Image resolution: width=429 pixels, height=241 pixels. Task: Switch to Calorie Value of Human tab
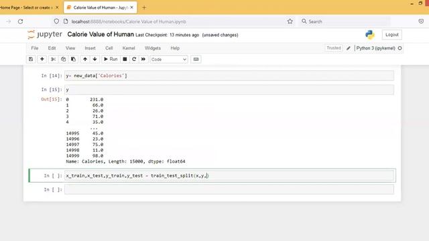[x=101, y=7]
